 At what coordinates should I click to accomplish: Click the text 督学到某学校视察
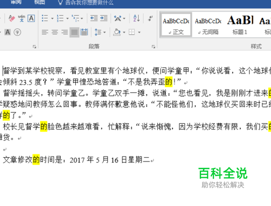tap(33, 71)
